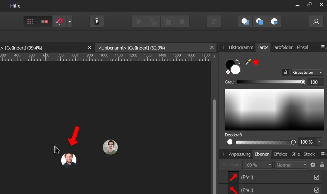Open the Stile panel tab
Image resolution: width=327 pixels, height=194 pixels.
(x=295, y=154)
